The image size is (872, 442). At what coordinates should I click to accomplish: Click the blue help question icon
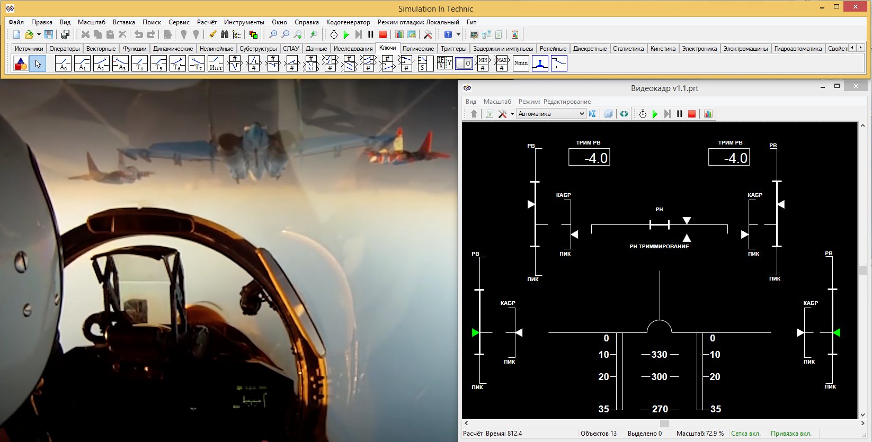(x=448, y=34)
